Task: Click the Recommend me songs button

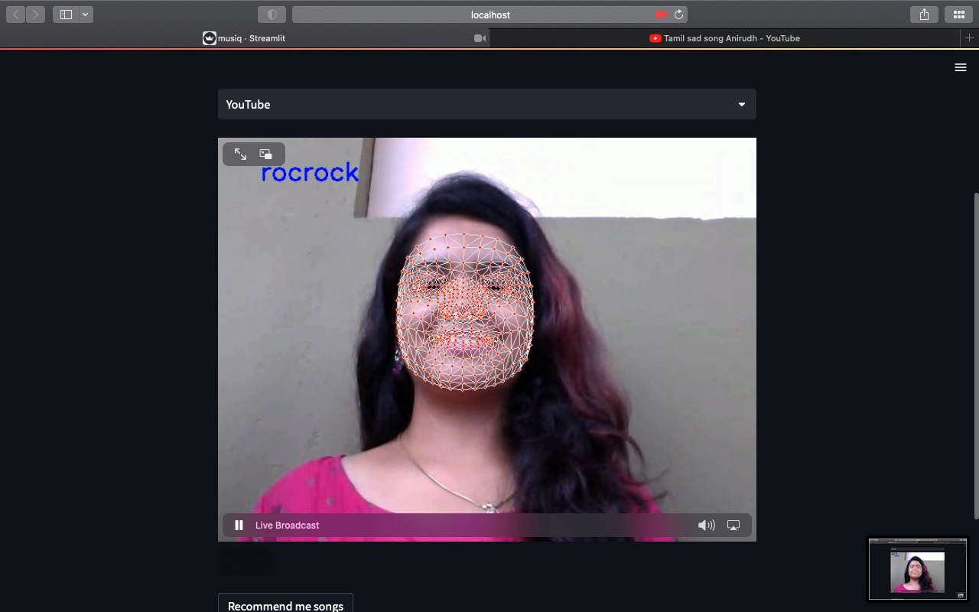Action: click(285, 605)
